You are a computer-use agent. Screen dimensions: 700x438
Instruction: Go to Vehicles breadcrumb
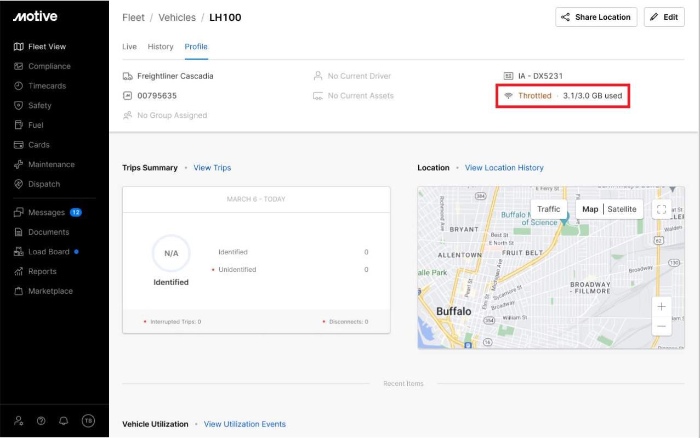[177, 18]
